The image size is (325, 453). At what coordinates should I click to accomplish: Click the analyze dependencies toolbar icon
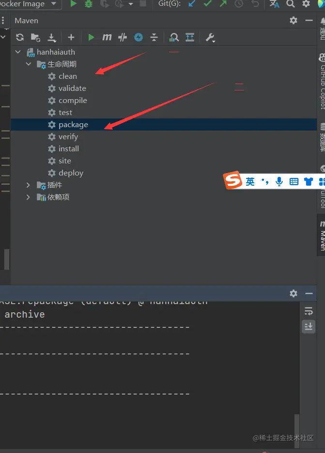[174, 37]
